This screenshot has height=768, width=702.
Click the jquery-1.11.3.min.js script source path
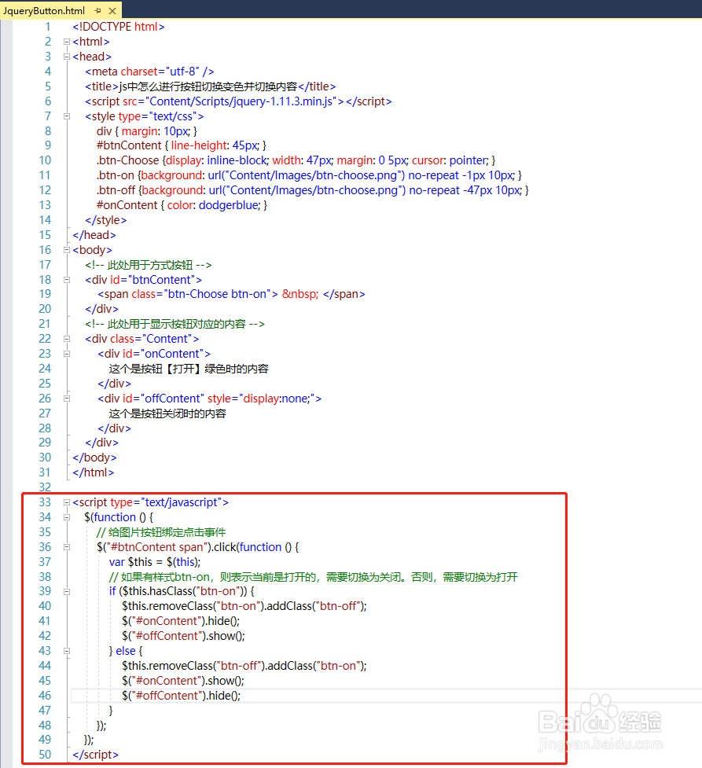[241, 101]
